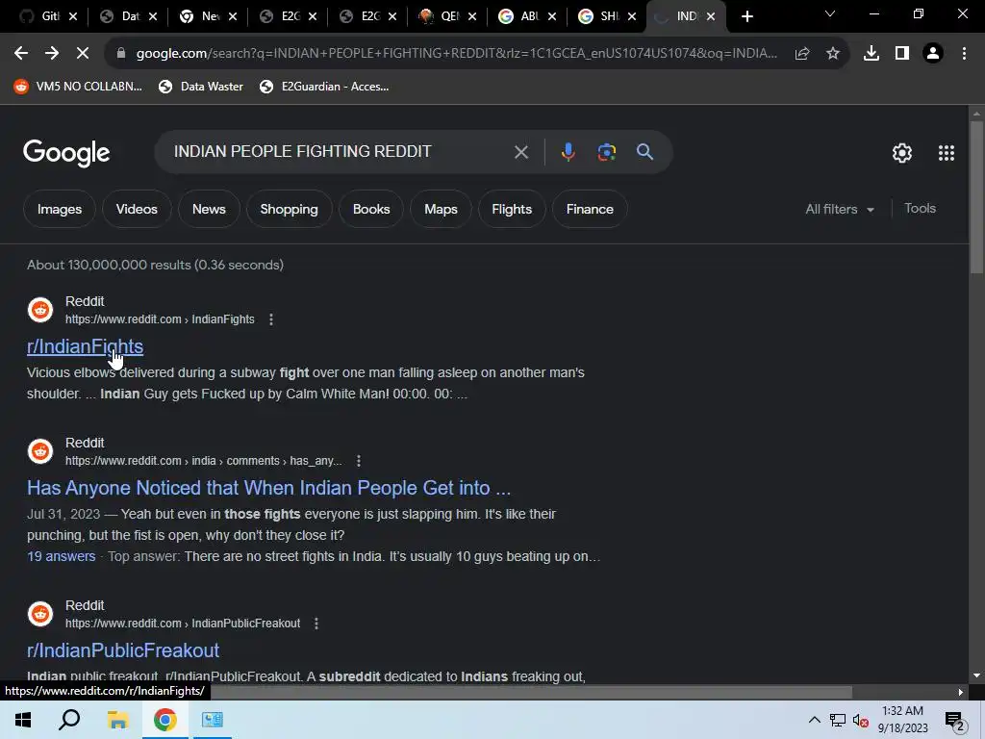The height and width of the screenshot is (739, 985).
Task: Clear the Google search box text
Action: (520, 152)
